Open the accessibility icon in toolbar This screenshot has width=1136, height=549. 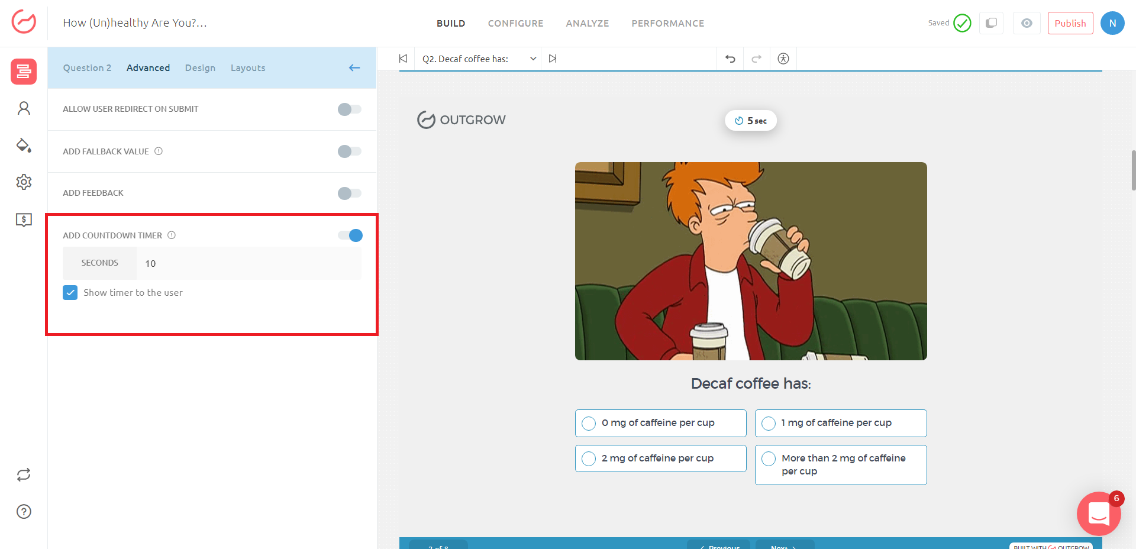783,59
